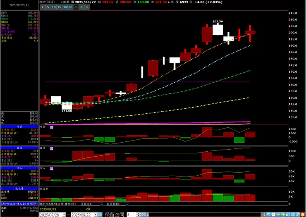Click the drawing pen icon bottom right
This screenshot has height=217, width=306.
(298, 215)
